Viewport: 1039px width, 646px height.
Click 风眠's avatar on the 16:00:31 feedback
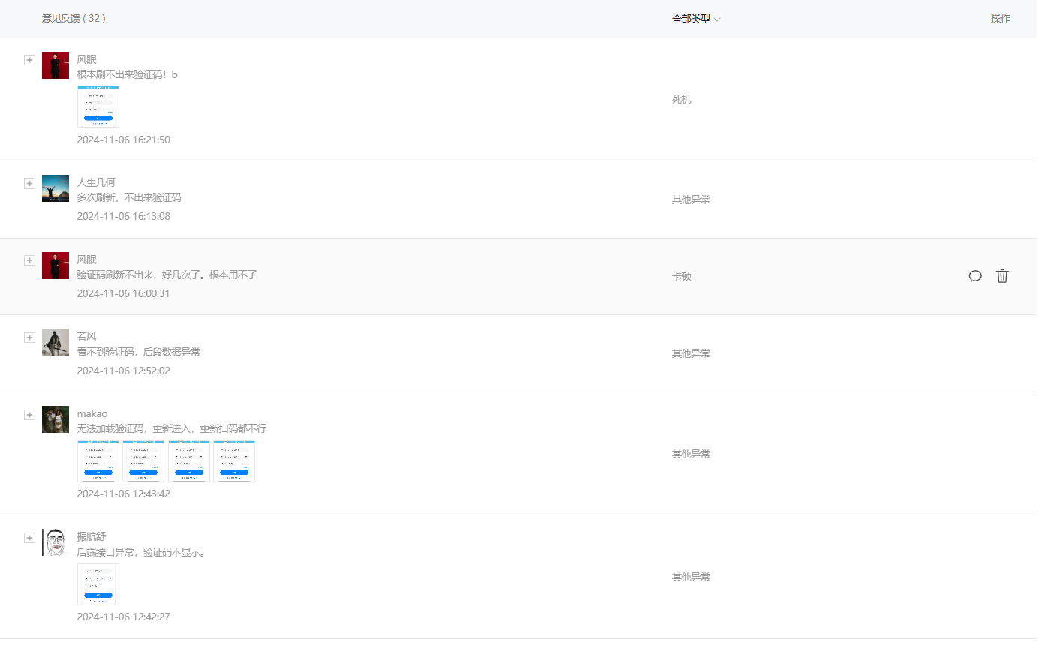56,266
